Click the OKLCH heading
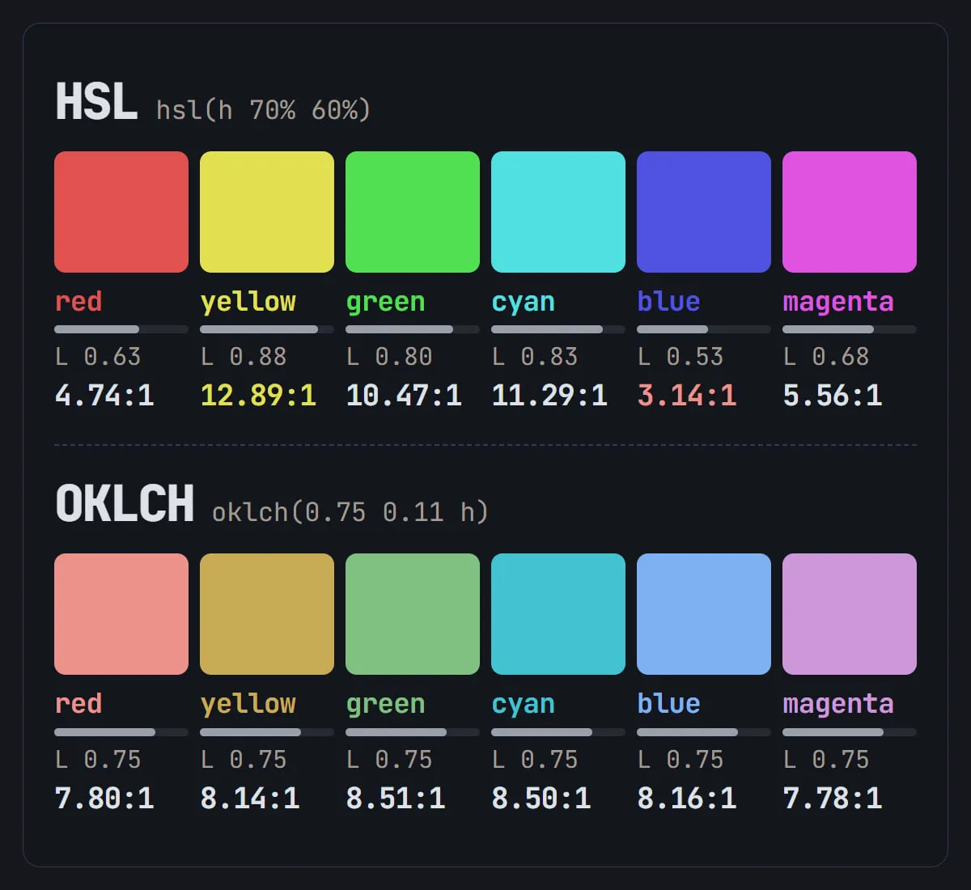 [125, 503]
